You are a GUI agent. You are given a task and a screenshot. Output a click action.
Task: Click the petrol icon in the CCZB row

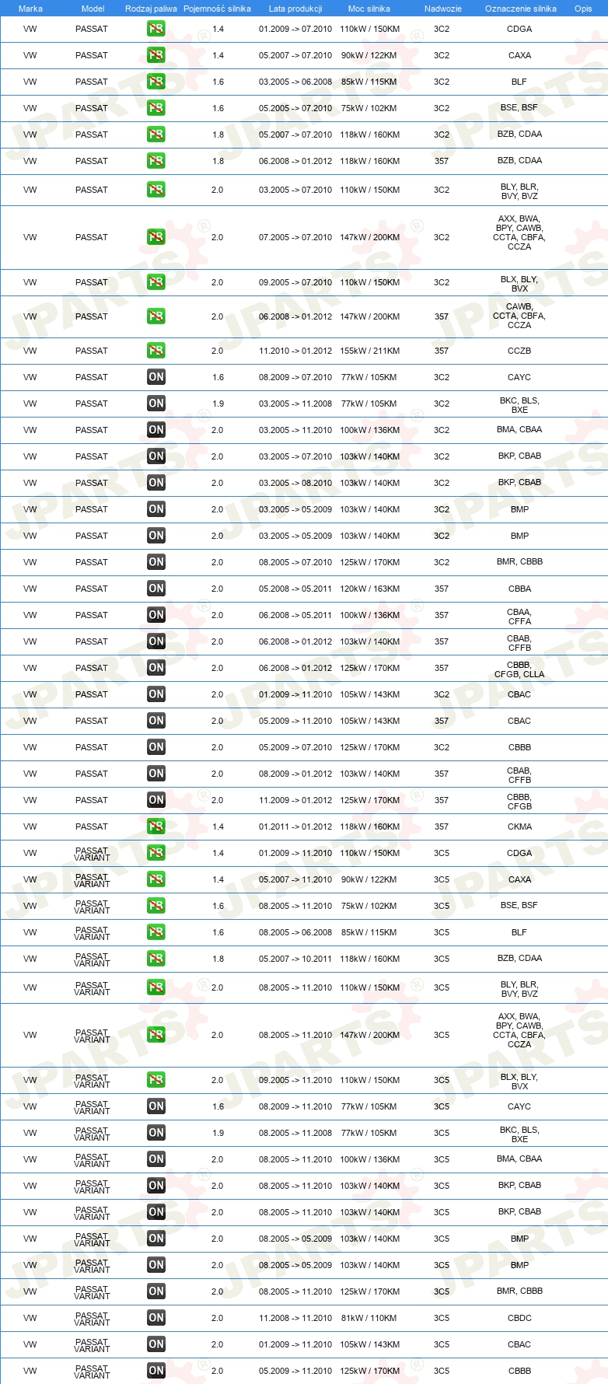[156, 351]
